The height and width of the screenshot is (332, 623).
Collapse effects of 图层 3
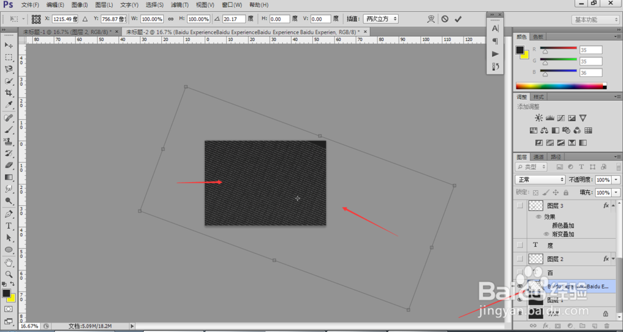pyautogui.click(x=614, y=205)
